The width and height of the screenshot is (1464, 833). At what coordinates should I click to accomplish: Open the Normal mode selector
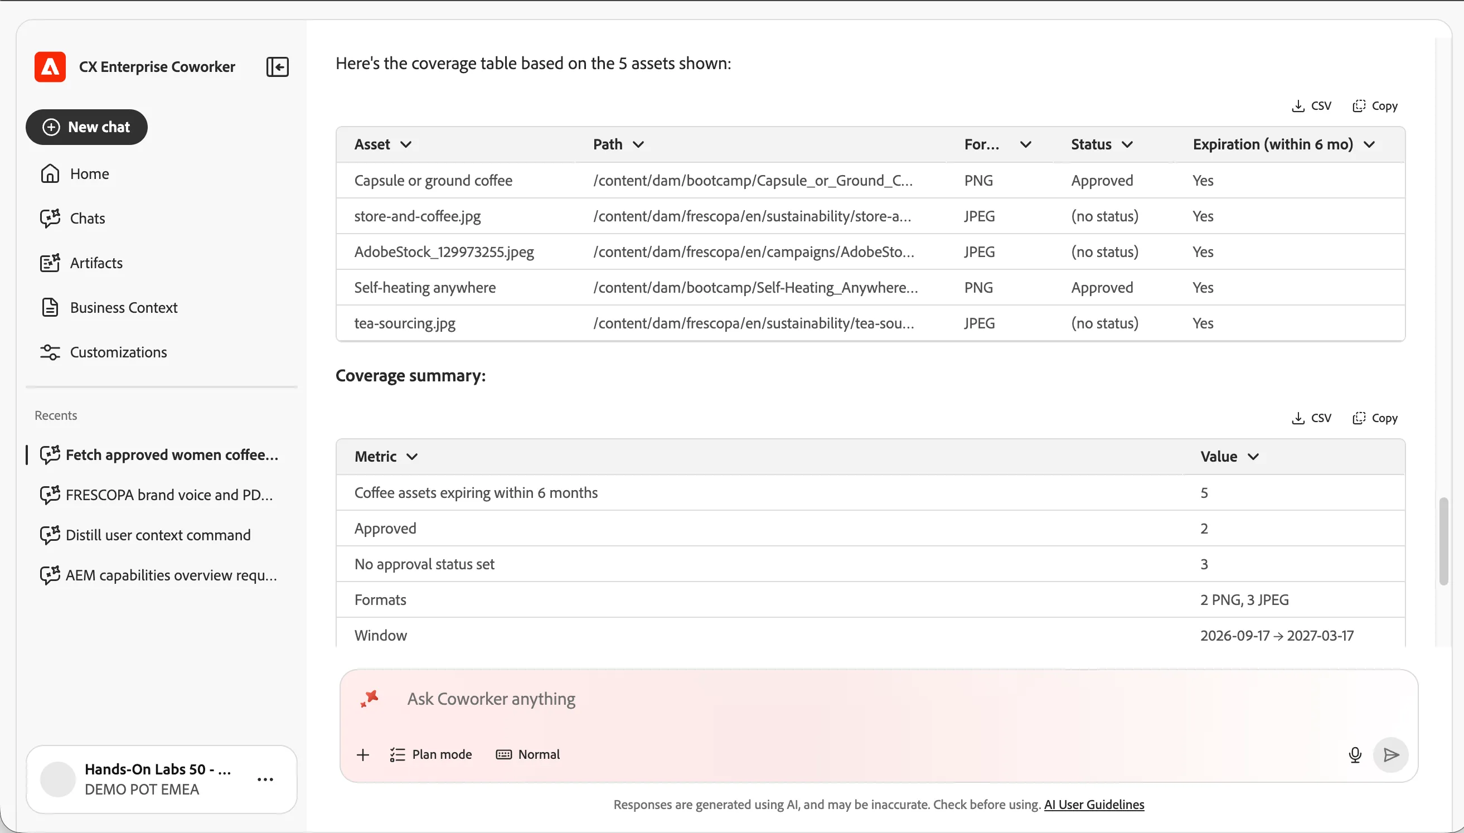(x=528, y=754)
